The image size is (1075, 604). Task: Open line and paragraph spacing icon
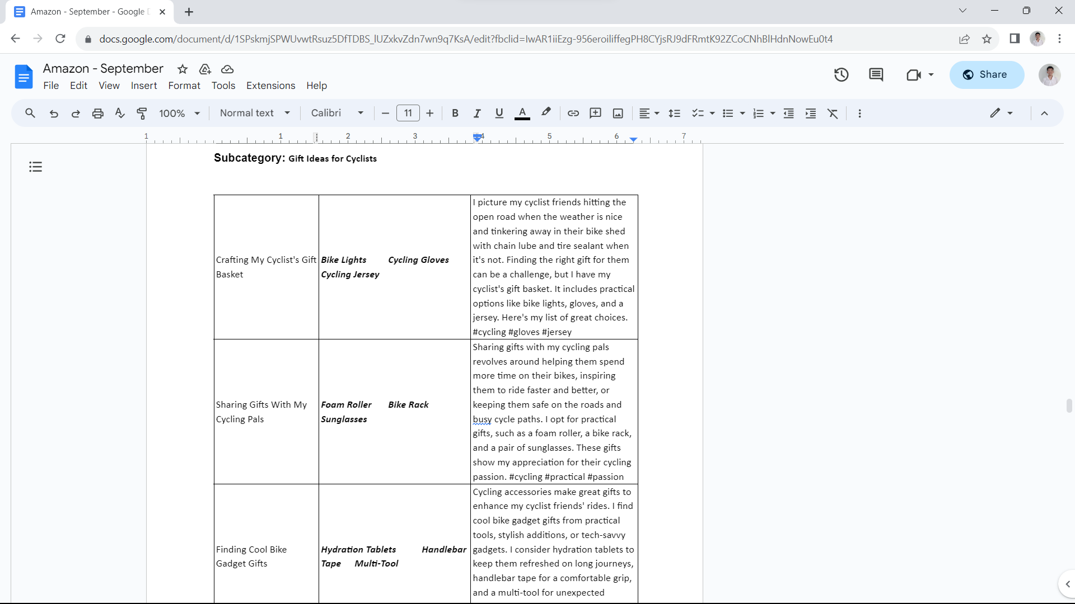(x=675, y=113)
